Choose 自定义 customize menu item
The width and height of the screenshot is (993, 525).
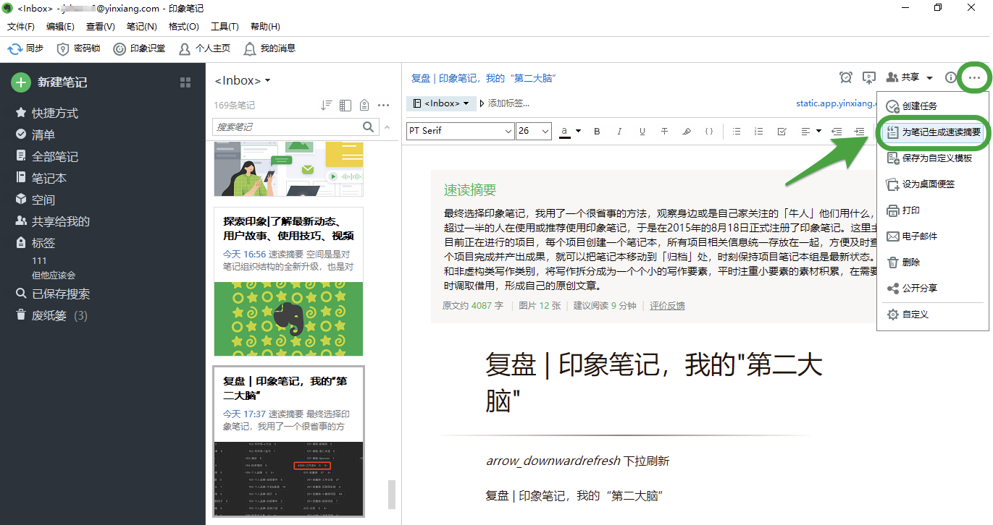point(931,315)
